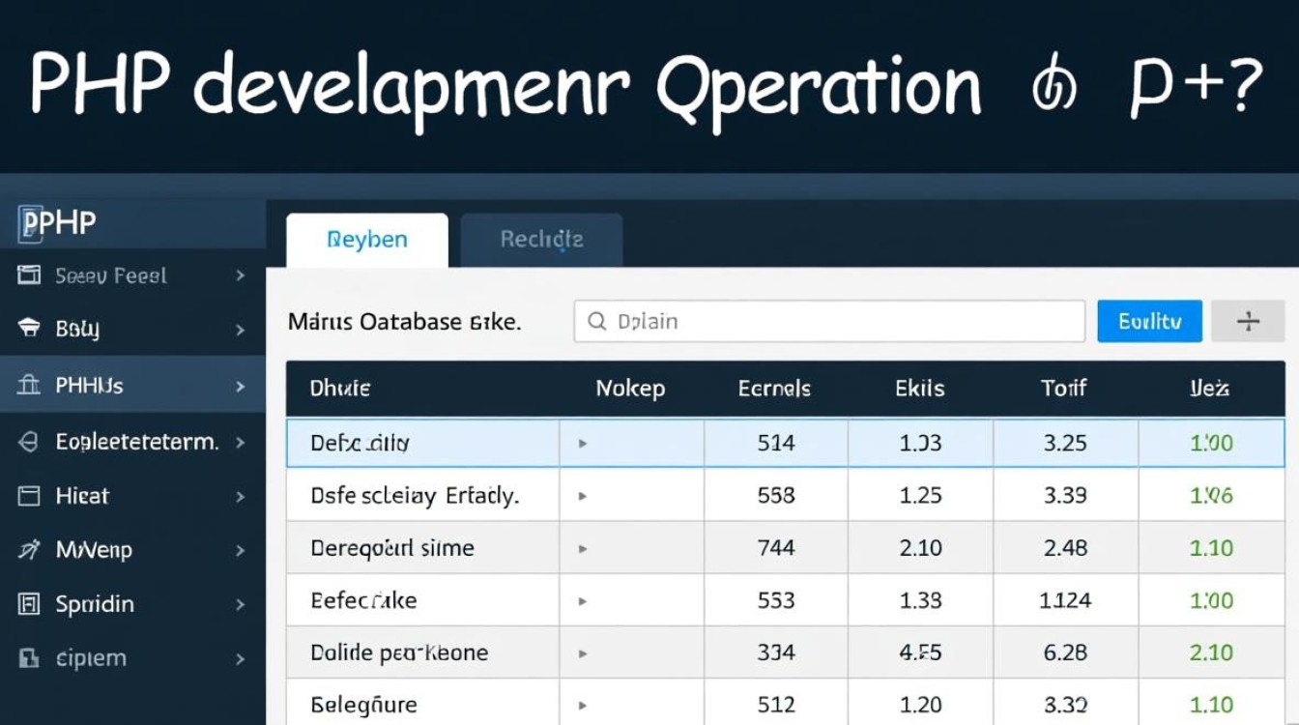
Task: Expand the Dereqoard siime row arrow
Action: (583, 548)
